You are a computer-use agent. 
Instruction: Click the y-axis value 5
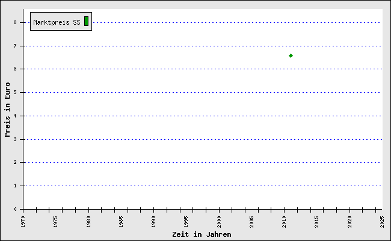click(15, 92)
